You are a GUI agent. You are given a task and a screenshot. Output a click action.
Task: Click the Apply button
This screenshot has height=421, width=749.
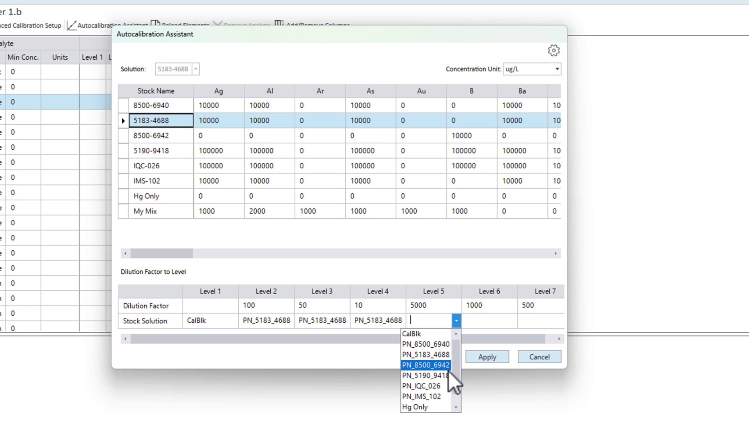click(x=487, y=356)
